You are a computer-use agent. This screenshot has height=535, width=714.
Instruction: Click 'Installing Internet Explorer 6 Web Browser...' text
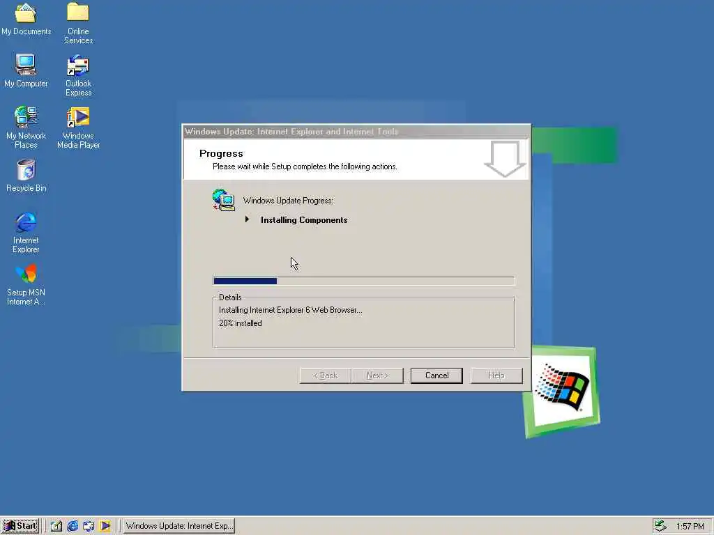(x=291, y=310)
